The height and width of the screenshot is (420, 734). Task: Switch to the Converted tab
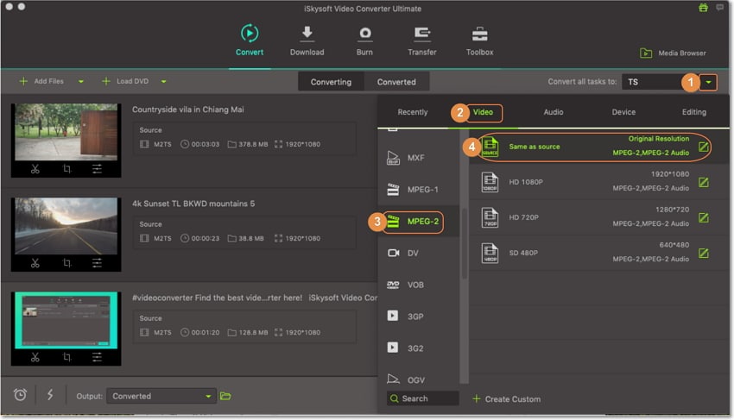[396, 82]
